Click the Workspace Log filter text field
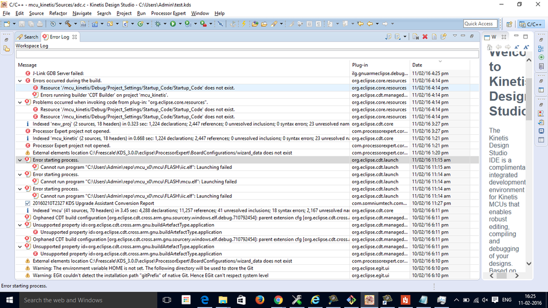 click(x=247, y=54)
